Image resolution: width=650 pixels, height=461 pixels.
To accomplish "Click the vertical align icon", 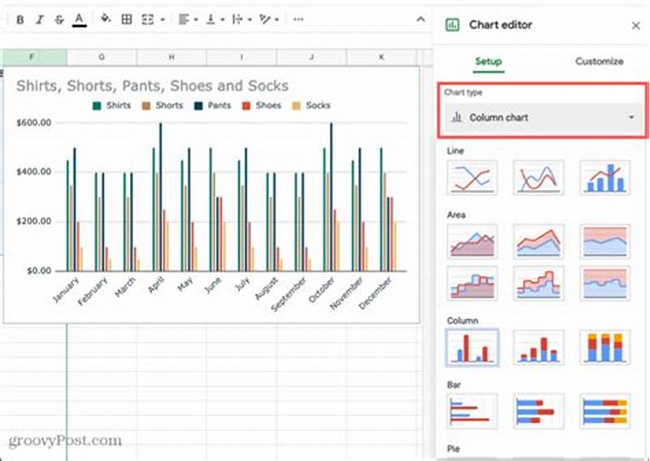I will [x=210, y=19].
